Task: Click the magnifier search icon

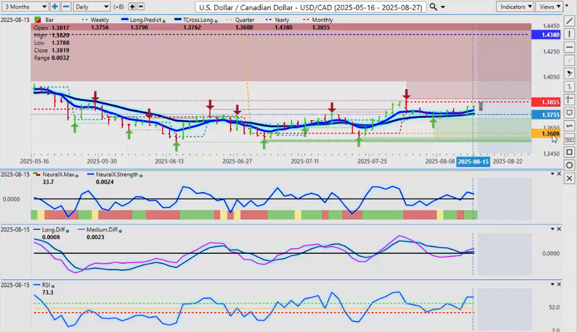Action: 433,7
